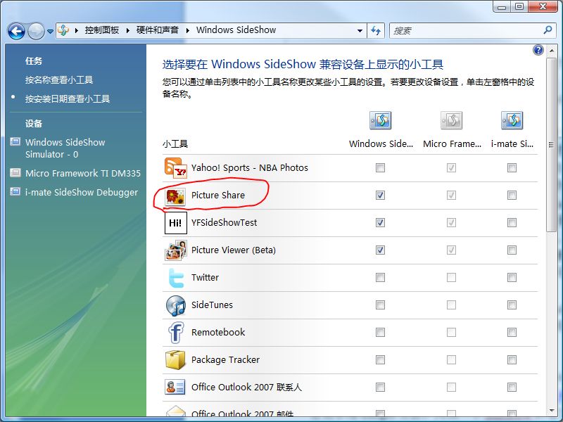Screen dimensions: 563x422
Task: Go to 硬件和声音 in the breadcrumb
Action: coord(157,30)
